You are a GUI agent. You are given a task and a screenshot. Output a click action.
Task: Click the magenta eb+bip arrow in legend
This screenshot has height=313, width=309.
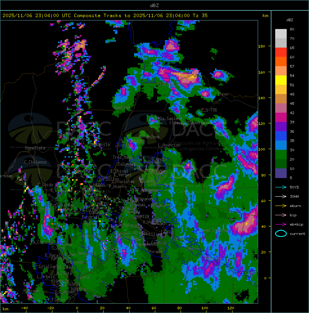pos(281,225)
